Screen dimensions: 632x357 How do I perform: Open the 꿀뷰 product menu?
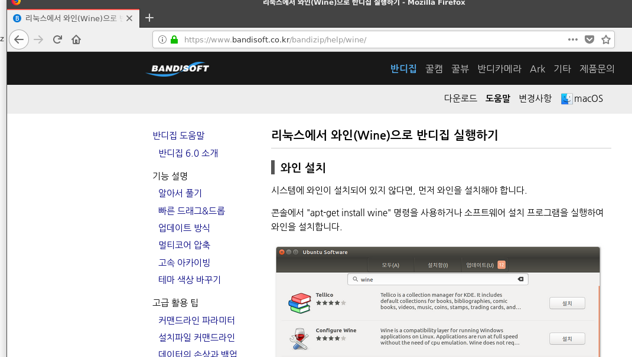pos(460,69)
